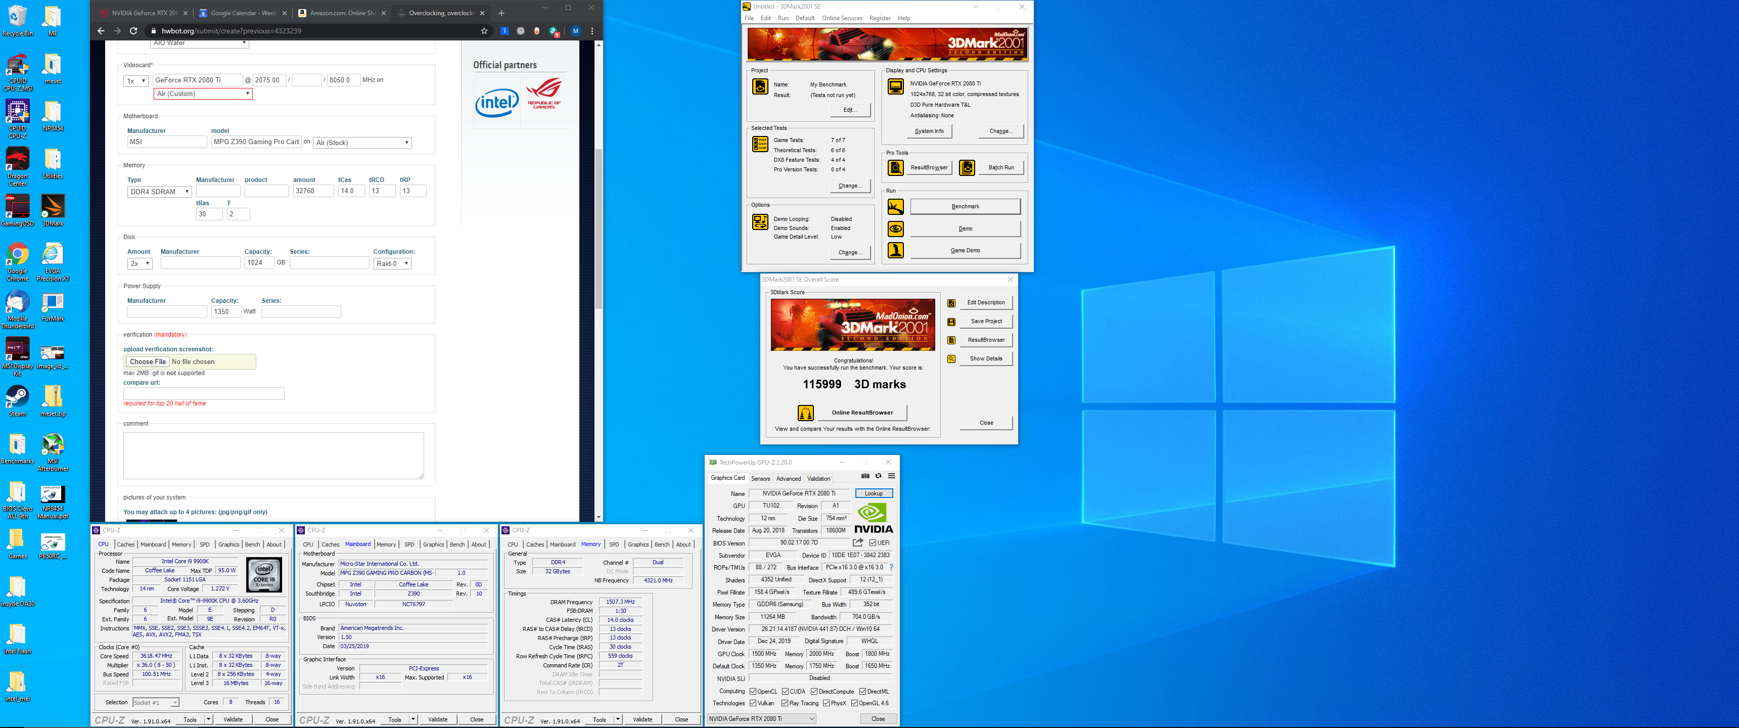Open the Tools dropdown arrow in the CPU tab CPU-Z window
This screenshot has height=728, width=1739.
click(x=209, y=720)
